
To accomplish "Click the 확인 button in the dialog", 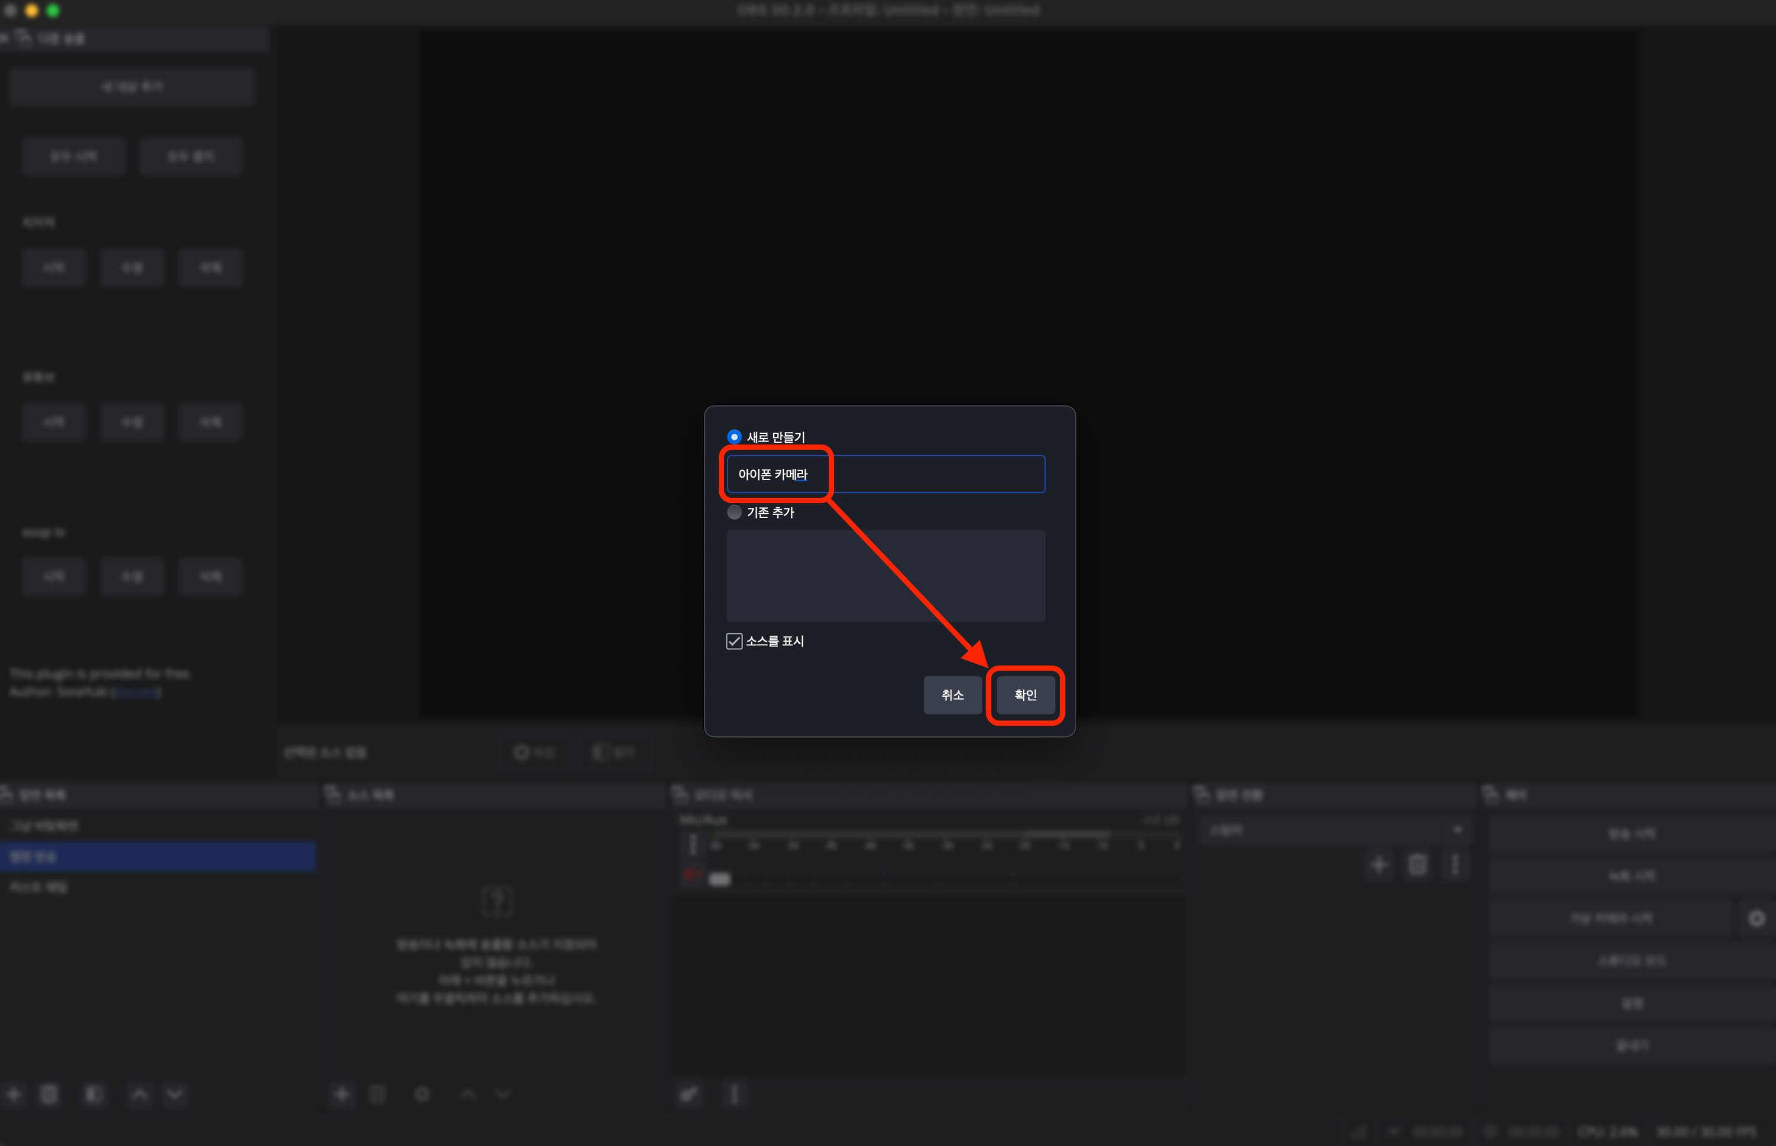I will 1025,694.
